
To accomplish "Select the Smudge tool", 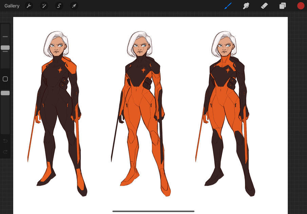I will click(246, 6).
